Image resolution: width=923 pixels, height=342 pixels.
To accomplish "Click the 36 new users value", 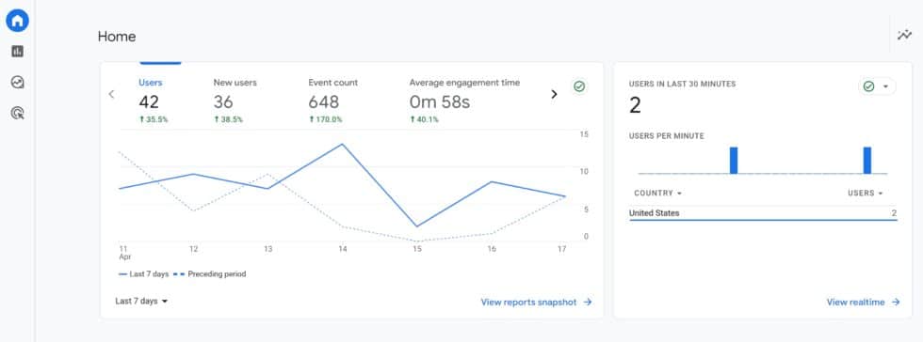I will (223, 102).
